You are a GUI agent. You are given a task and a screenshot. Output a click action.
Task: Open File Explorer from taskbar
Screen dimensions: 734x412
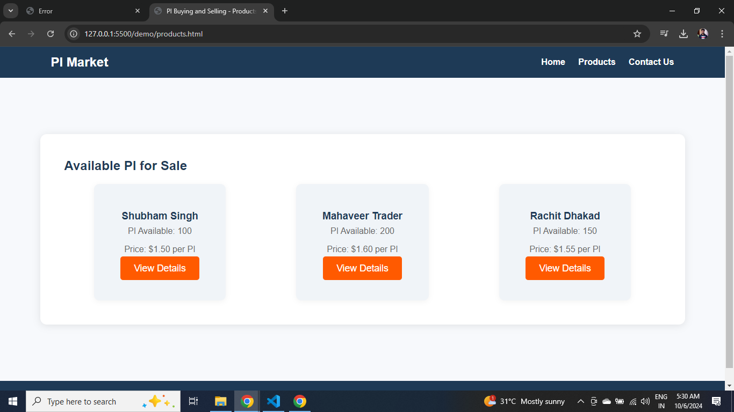pos(221,401)
